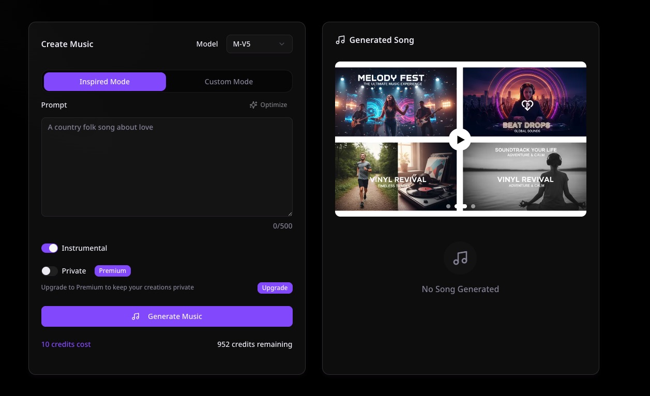This screenshot has width=650, height=396.
Task: Click the 10 credits cost link
Action: click(x=66, y=344)
